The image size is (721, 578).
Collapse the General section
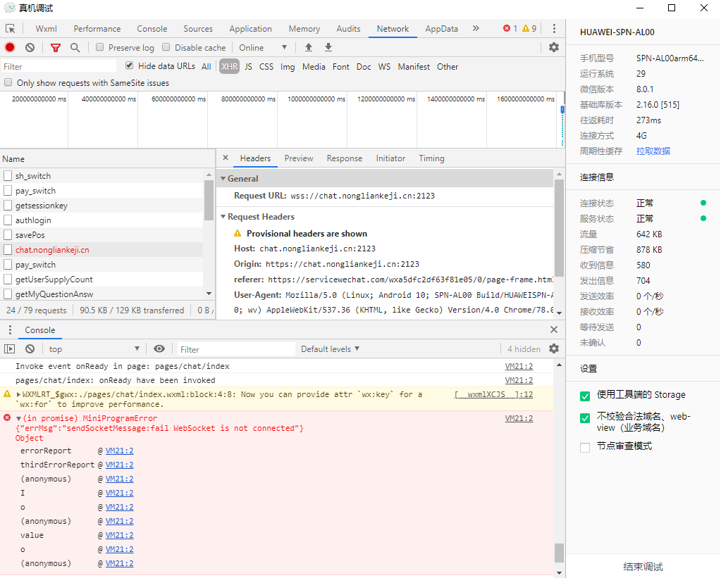tap(223, 178)
